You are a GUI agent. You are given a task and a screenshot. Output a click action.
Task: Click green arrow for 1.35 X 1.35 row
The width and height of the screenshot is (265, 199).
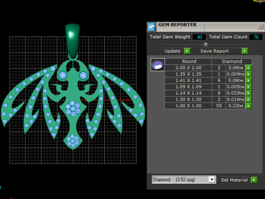pyautogui.click(x=248, y=74)
